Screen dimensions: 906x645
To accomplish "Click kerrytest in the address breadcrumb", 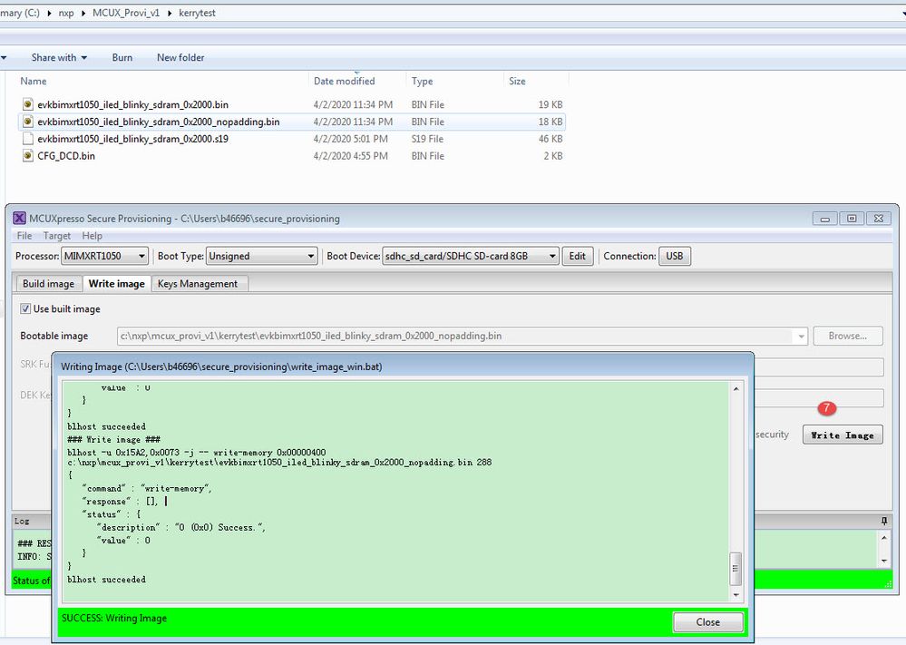I will pyautogui.click(x=197, y=13).
